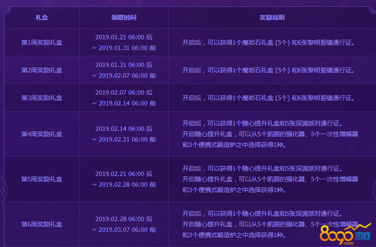
Task: Click week 3 魔岩石礼盒 reward description
Action: point(268,98)
